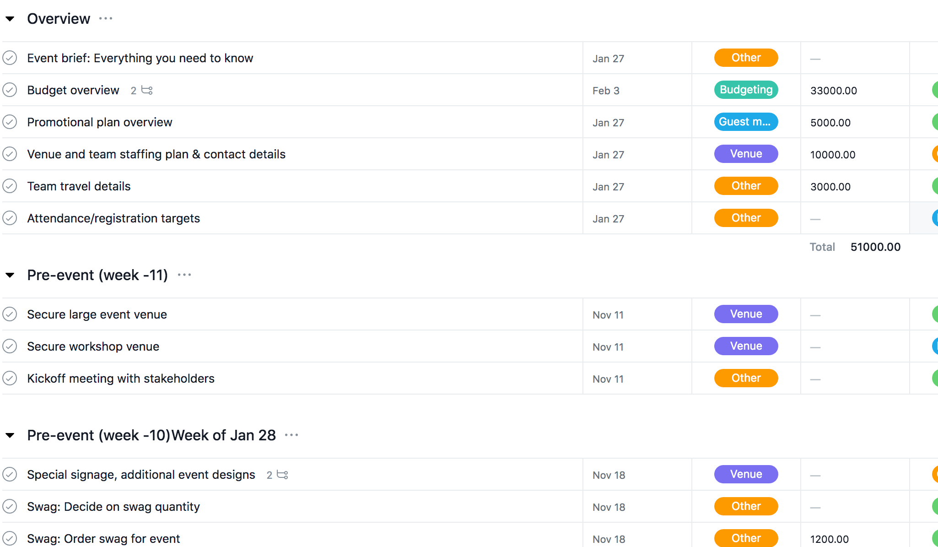Viewport: 938px width, 547px height.
Task: Mark Venue and team staffing plan complete
Action: (10, 154)
